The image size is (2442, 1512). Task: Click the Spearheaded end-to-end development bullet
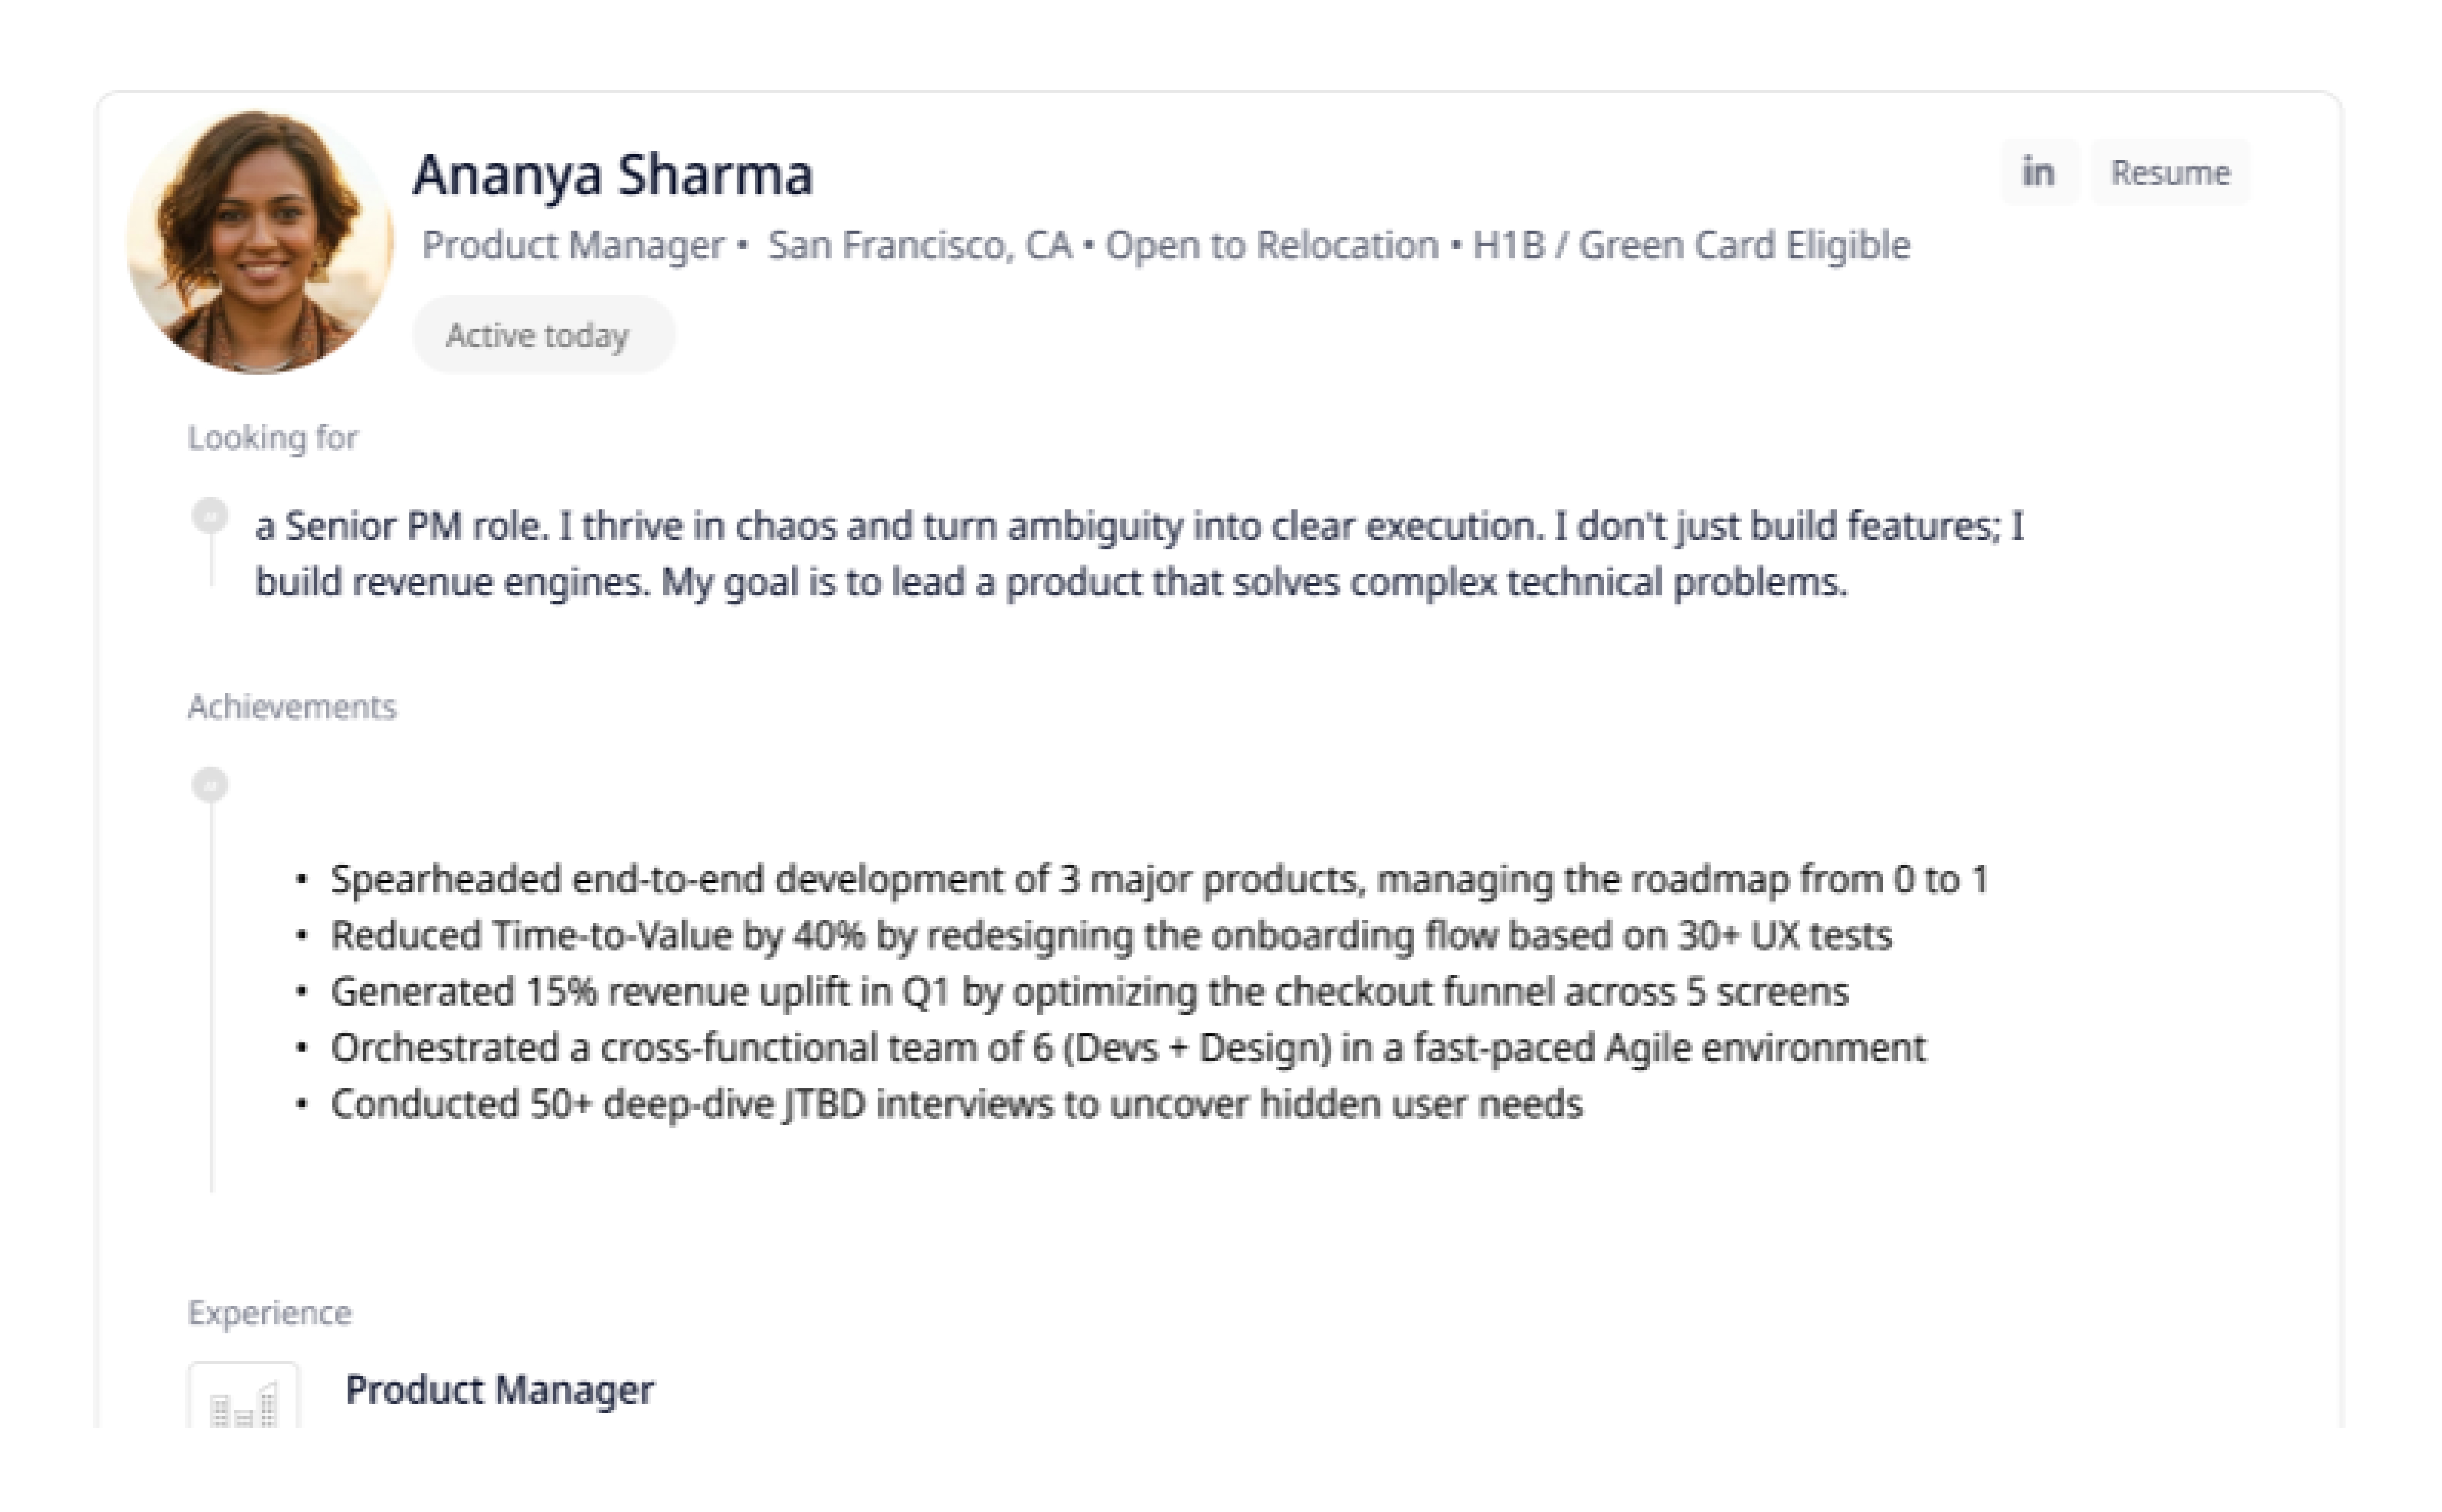1158,879
